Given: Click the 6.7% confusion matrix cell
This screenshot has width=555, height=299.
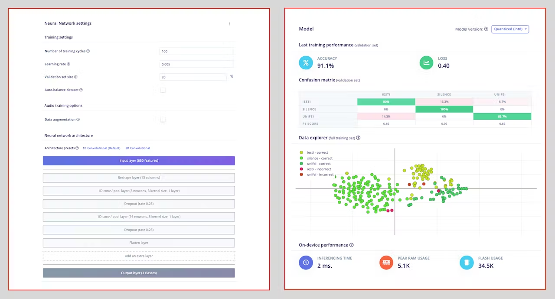Looking at the screenshot, I should 502,102.
